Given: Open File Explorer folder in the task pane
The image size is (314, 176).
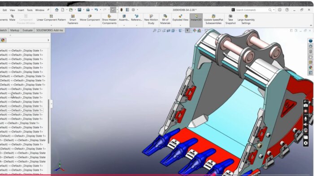Looking at the screenshot, I should [310, 57].
